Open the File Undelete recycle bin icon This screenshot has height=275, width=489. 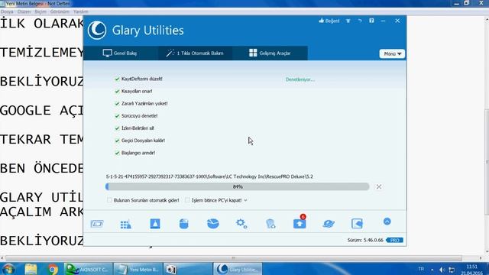tap(270, 224)
